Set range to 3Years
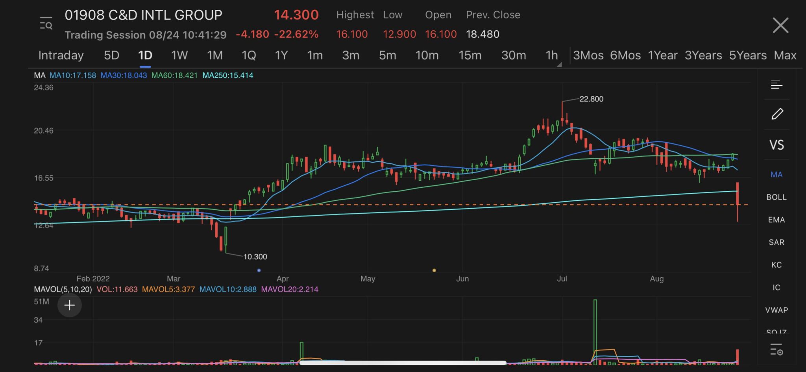Viewport: 806px width, 372px height. click(x=703, y=55)
